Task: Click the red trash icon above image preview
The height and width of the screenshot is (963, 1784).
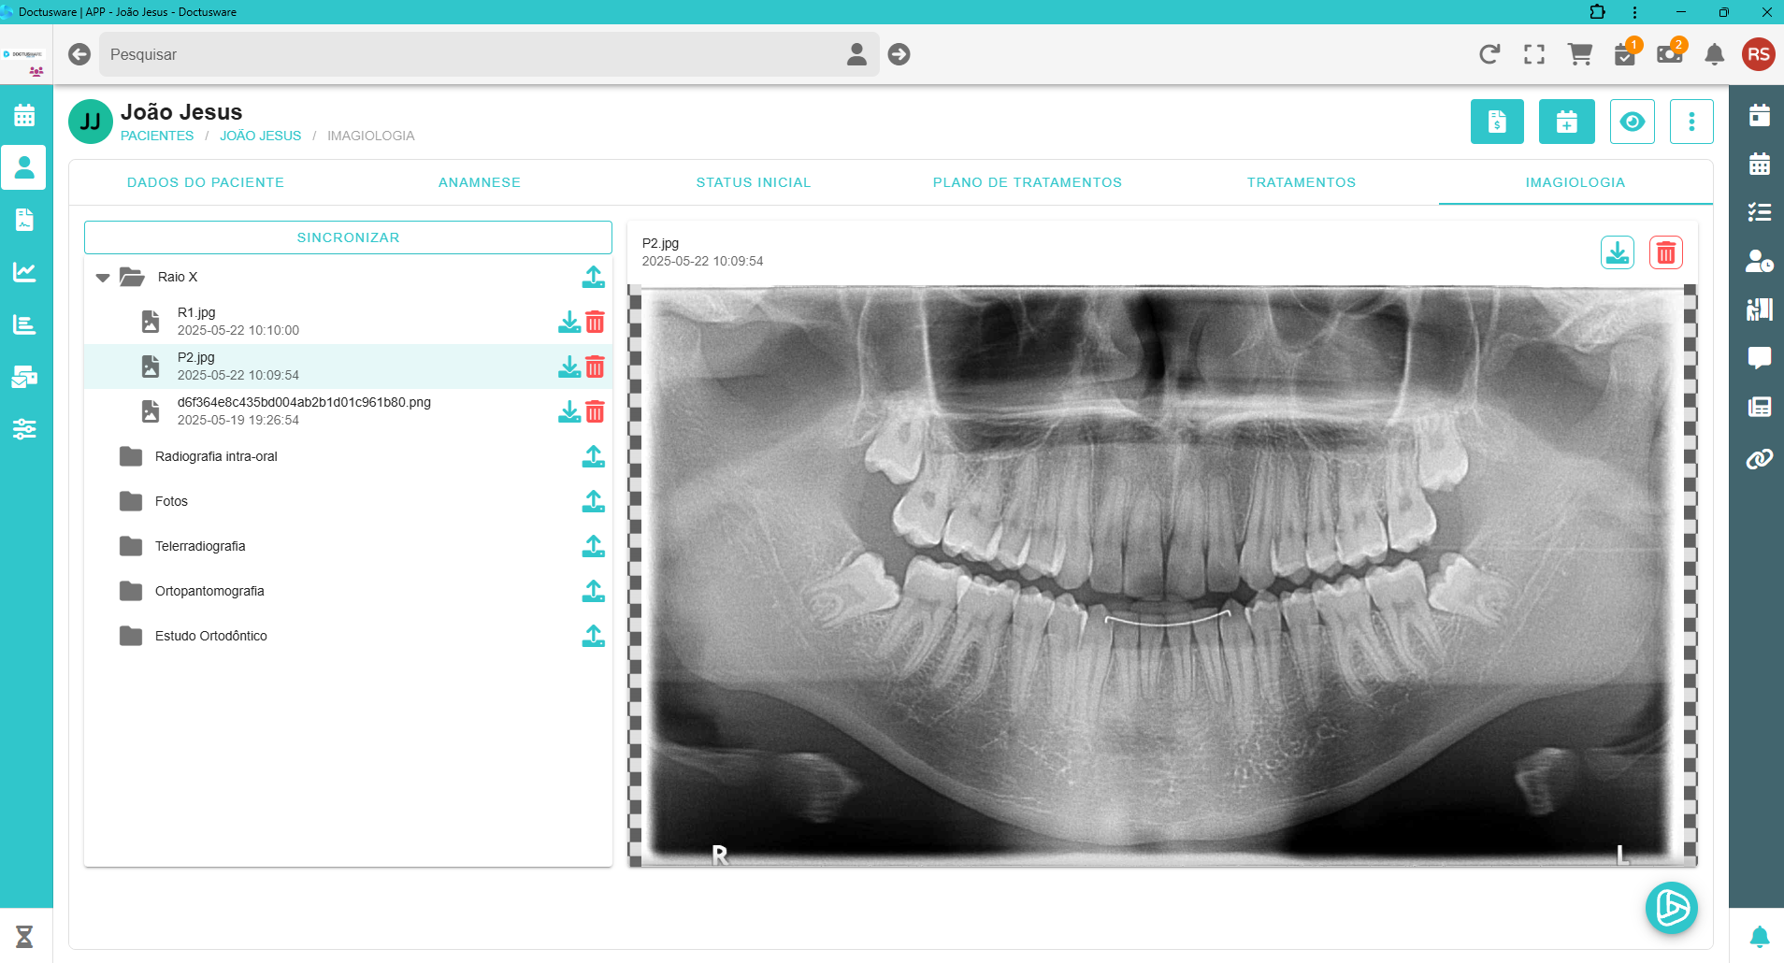Action: pyautogui.click(x=1665, y=252)
